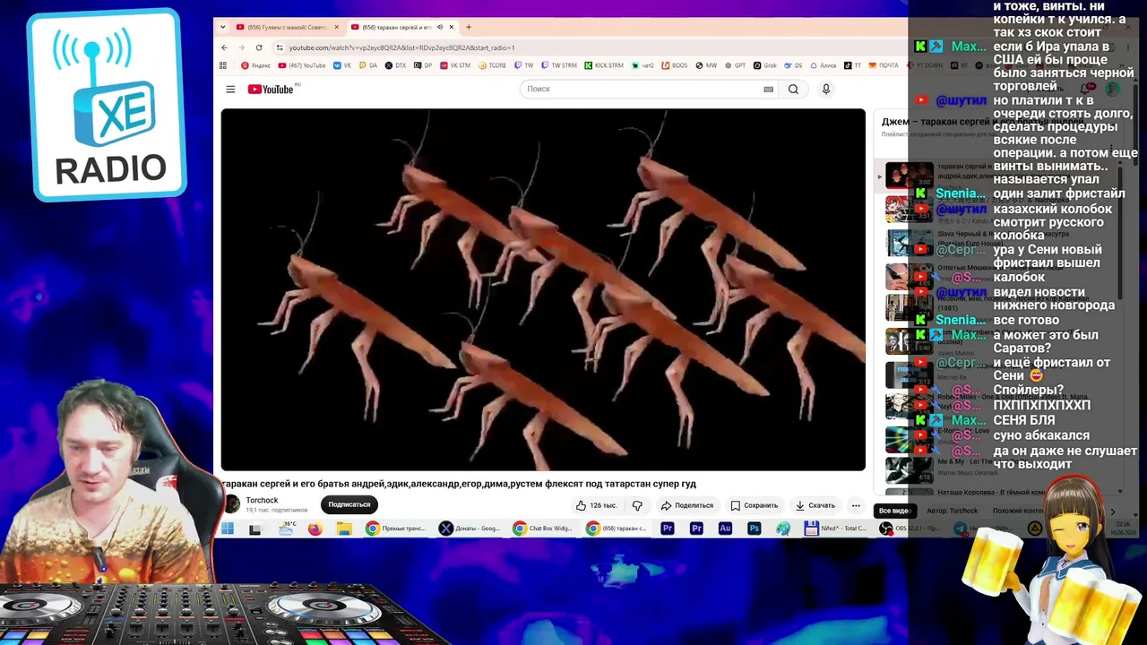Open the TW STRM bookmark
Image resolution: width=1147 pixels, height=645 pixels.
(559, 65)
